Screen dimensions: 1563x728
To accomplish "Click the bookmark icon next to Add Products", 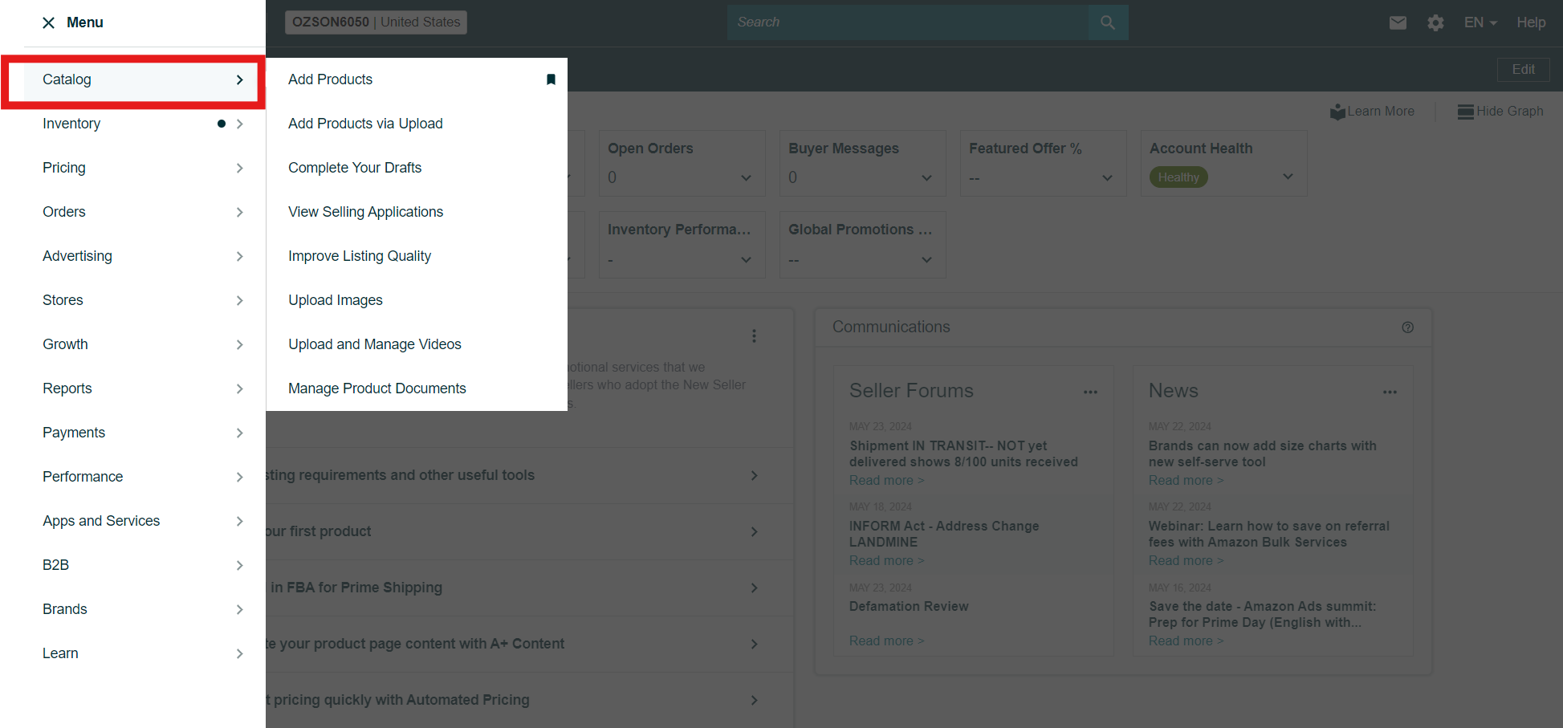I will [x=551, y=79].
